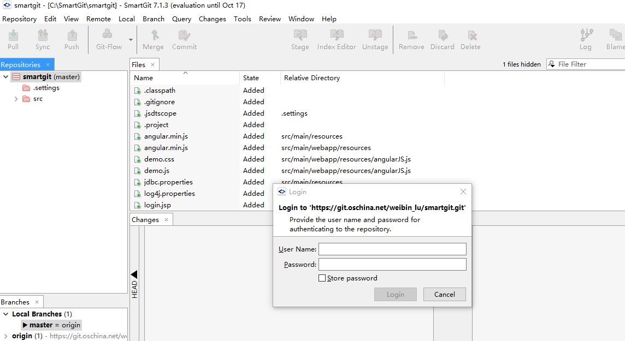The width and height of the screenshot is (625, 341).
Task: Open the View menu
Action: coord(72,19)
